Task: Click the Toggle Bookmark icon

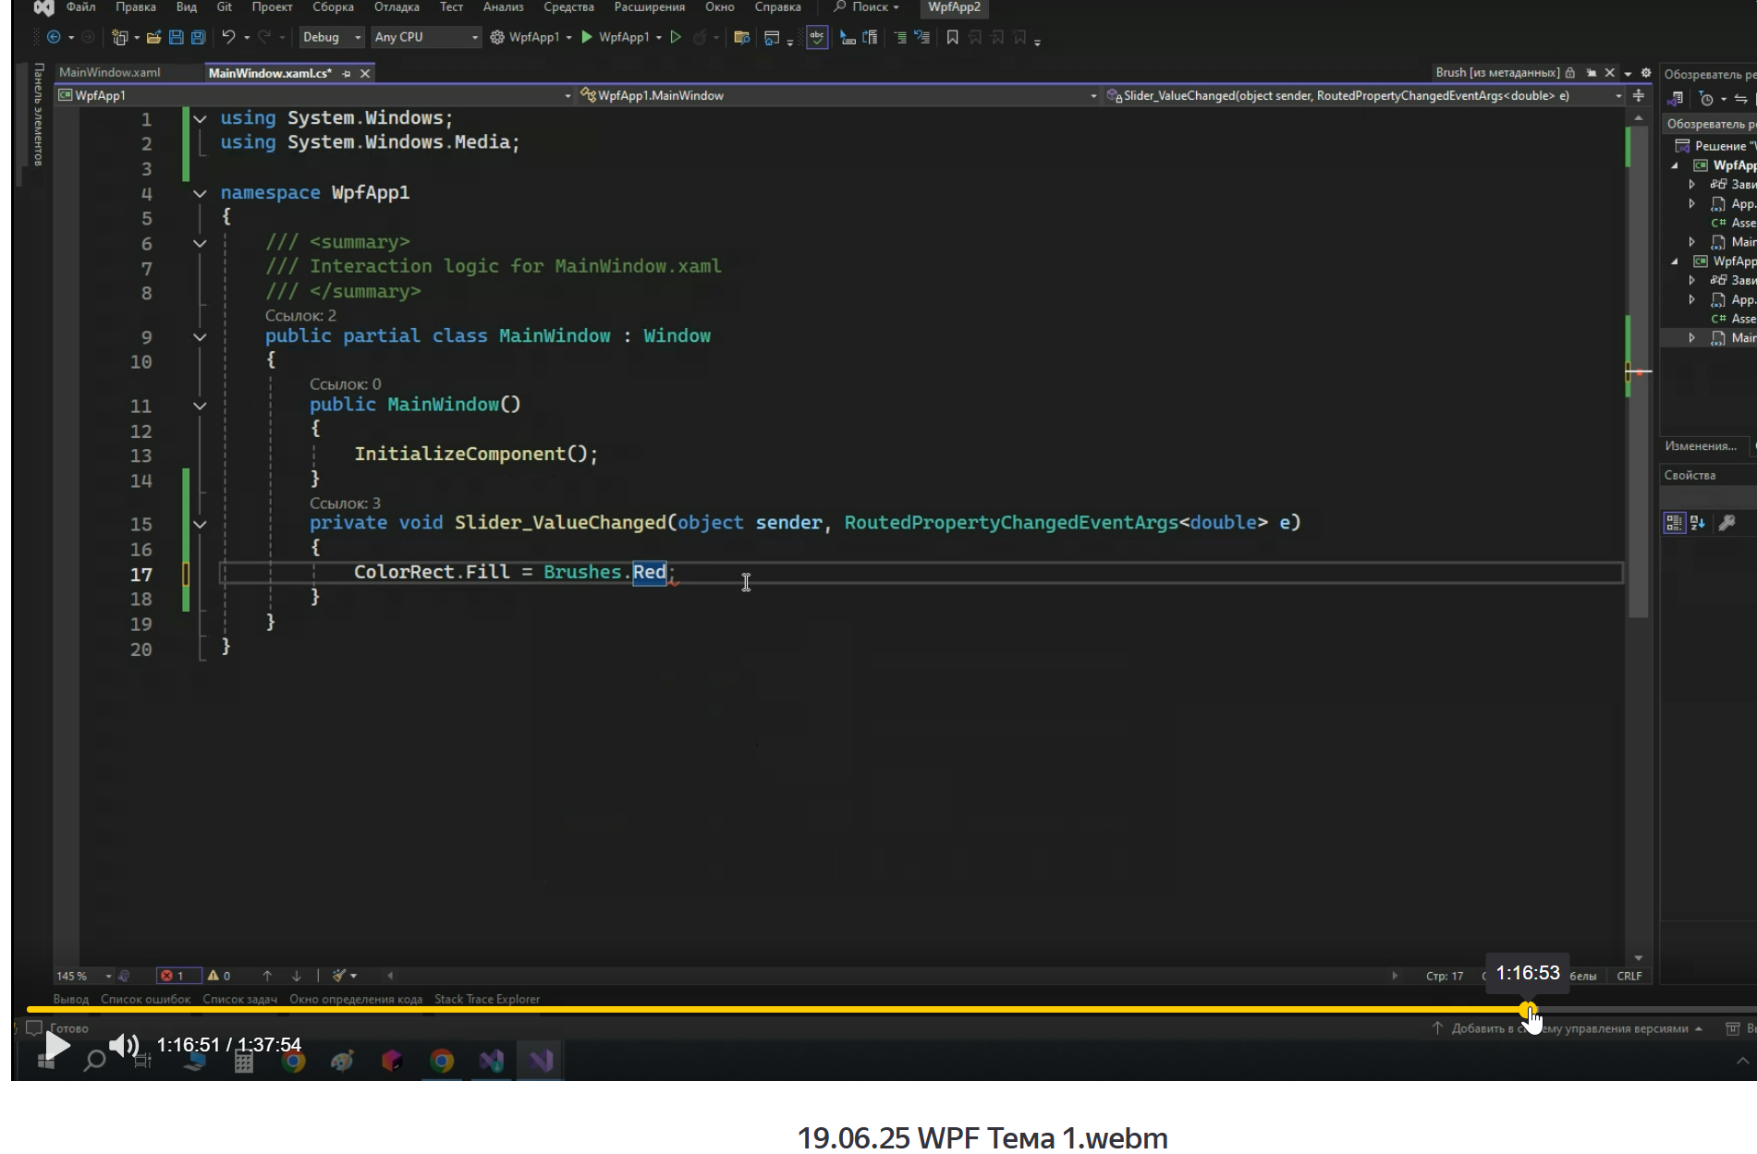Action: coord(952,37)
